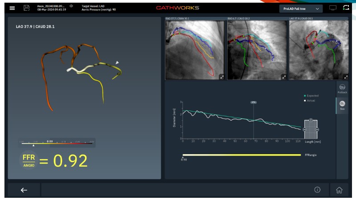
Task: Expand the third angiogram thumbnail
Action: pyautogui.click(x=345, y=77)
